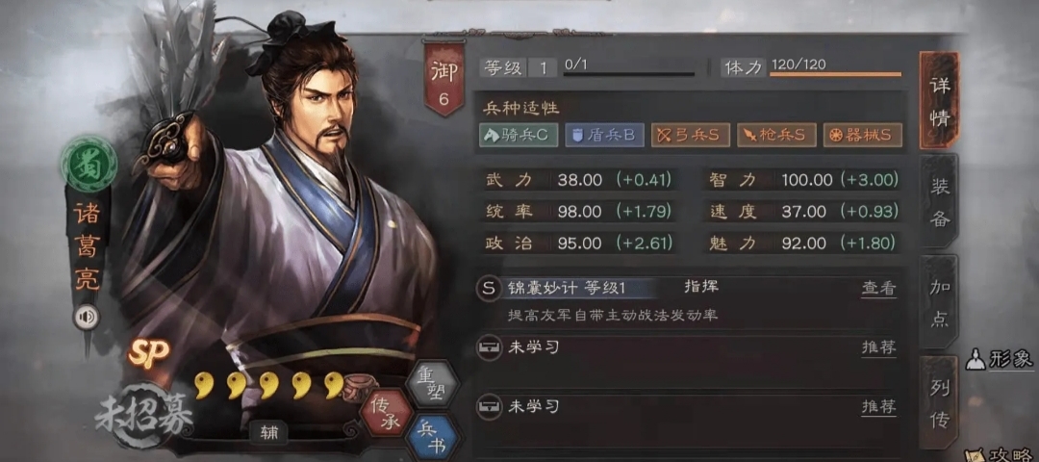Click 推荐 on the first unlearned skill slot
The width and height of the screenshot is (1039, 462).
[x=879, y=347]
